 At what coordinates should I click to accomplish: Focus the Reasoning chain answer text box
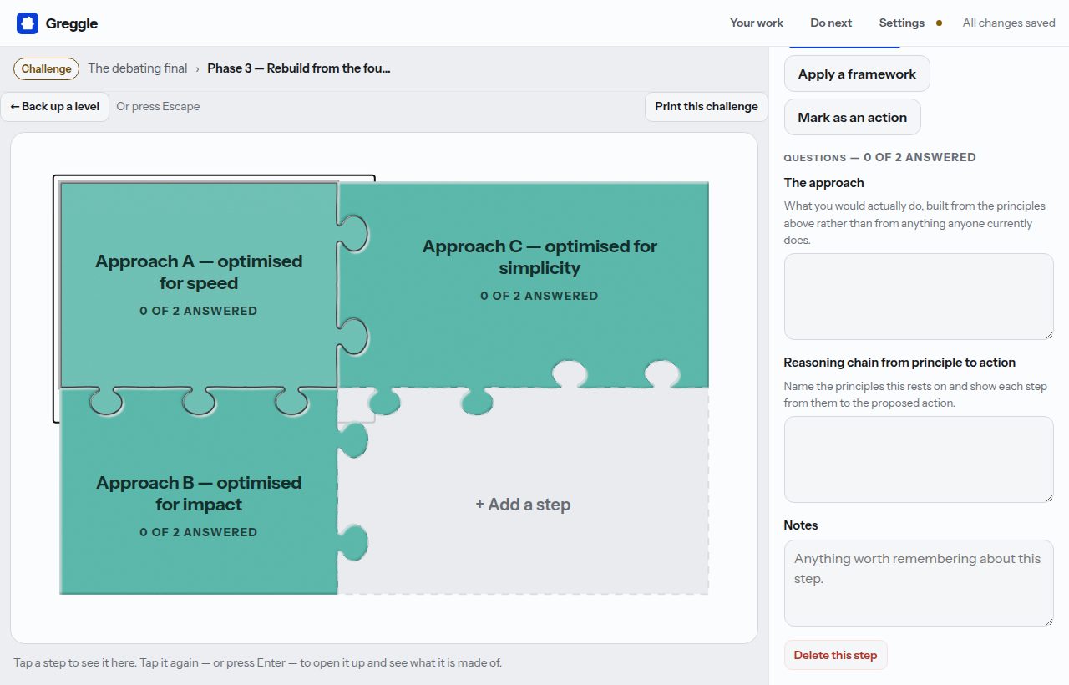tap(919, 459)
